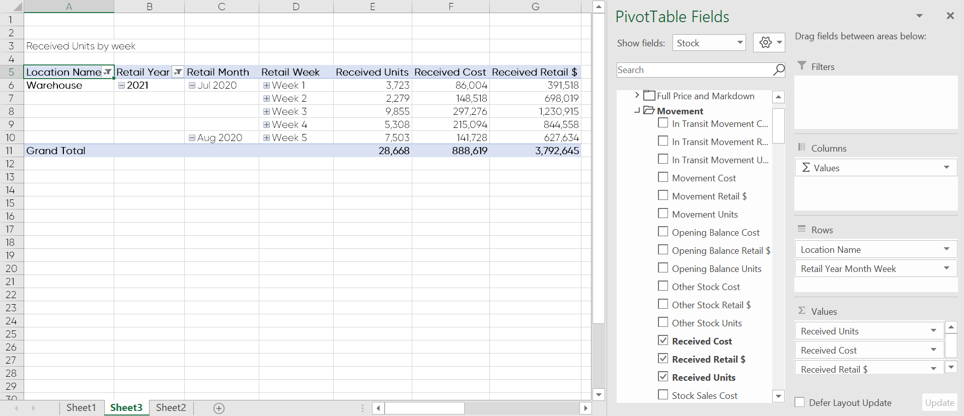
Task: Click the search magnifier icon in field search
Action: click(778, 70)
